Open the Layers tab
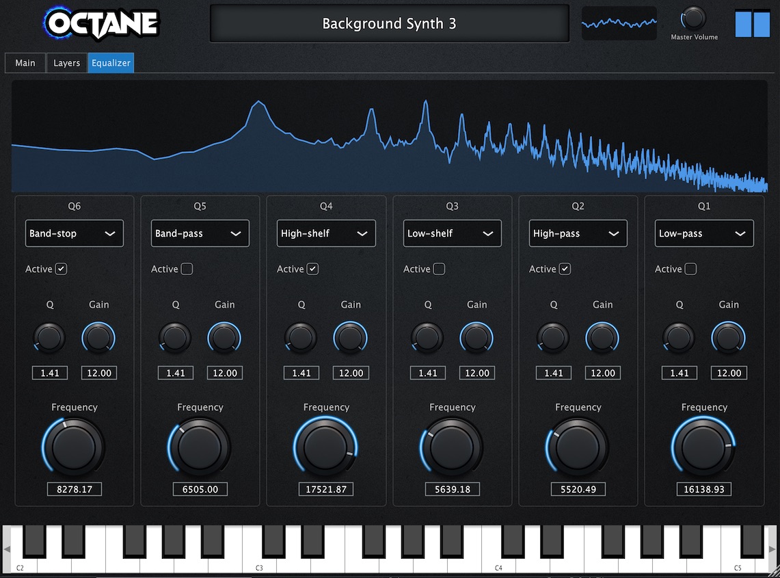 66,62
